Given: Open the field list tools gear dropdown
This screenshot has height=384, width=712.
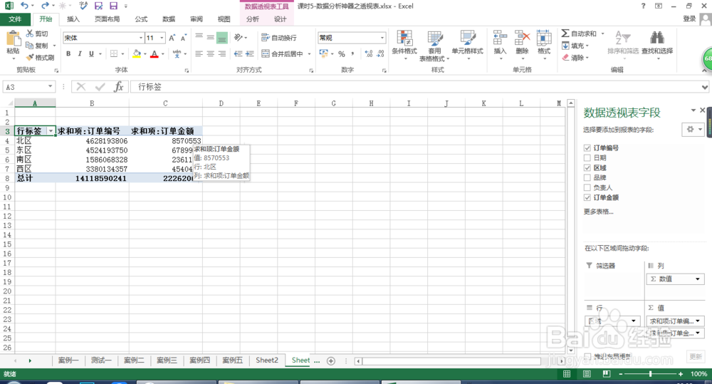Looking at the screenshot, I should click(x=693, y=130).
